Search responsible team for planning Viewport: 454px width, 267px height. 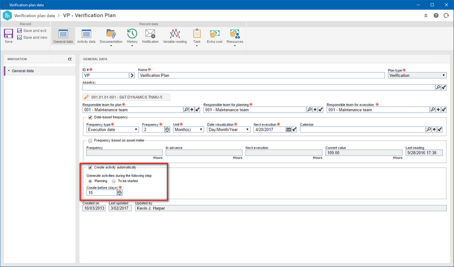coord(310,110)
